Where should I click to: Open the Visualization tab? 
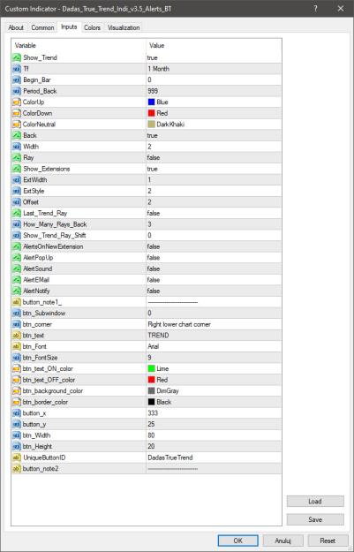point(124,27)
